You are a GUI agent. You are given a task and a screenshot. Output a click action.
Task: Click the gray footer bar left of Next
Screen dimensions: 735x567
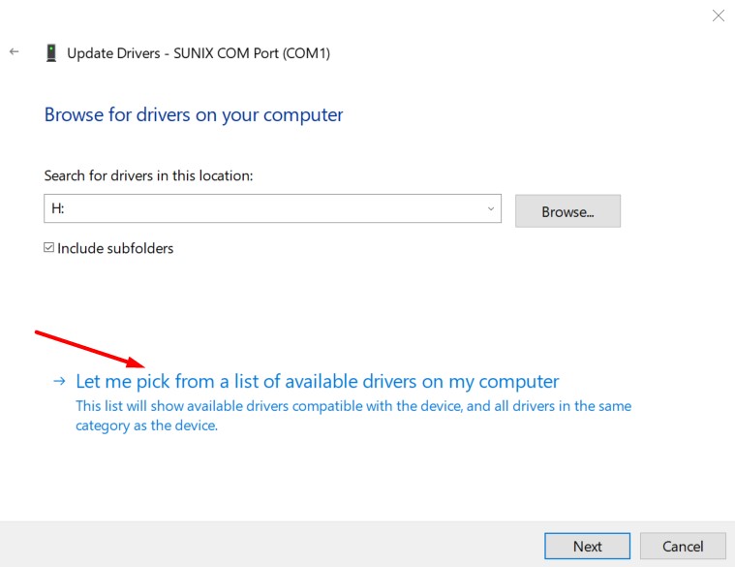(271, 545)
